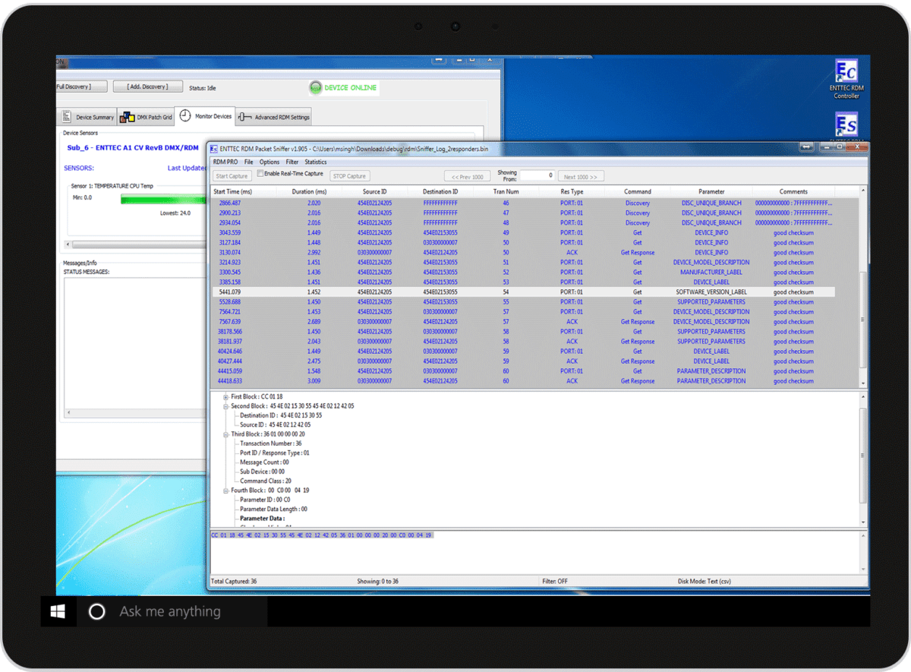Open the Statistics menu
The width and height of the screenshot is (911, 672).
click(x=316, y=162)
